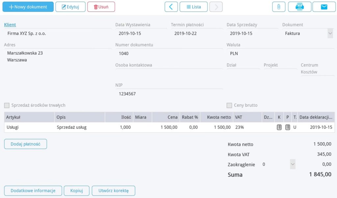Click the Usuń trash button
337x198 pixels.
101,7
